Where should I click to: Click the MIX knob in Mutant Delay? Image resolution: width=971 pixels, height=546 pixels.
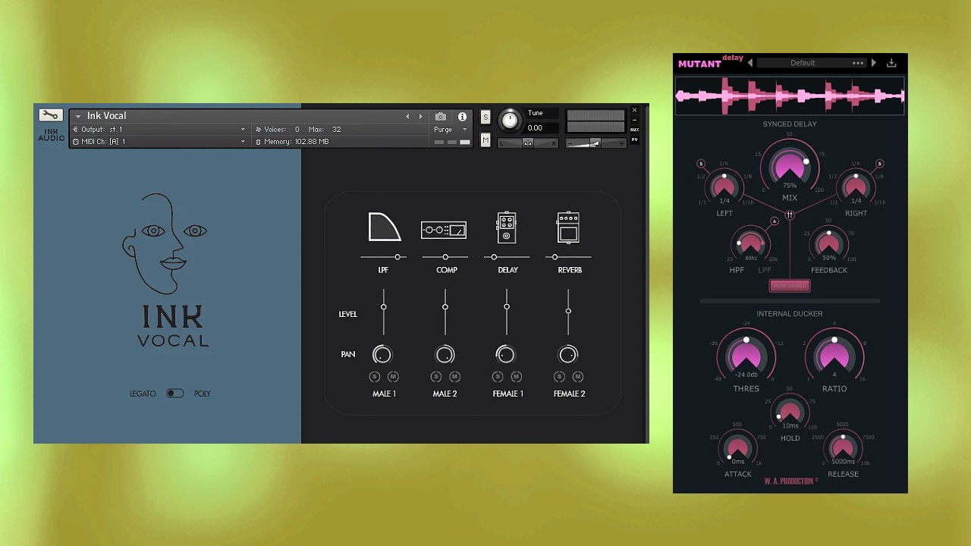pos(790,166)
